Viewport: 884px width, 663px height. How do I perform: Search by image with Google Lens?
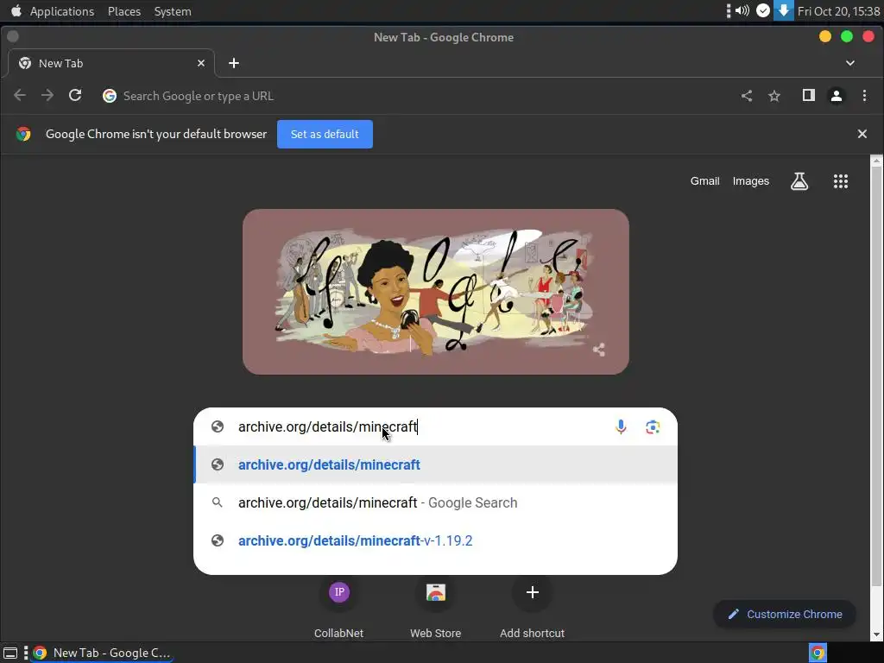pyautogui.click(x=653, y=426)
